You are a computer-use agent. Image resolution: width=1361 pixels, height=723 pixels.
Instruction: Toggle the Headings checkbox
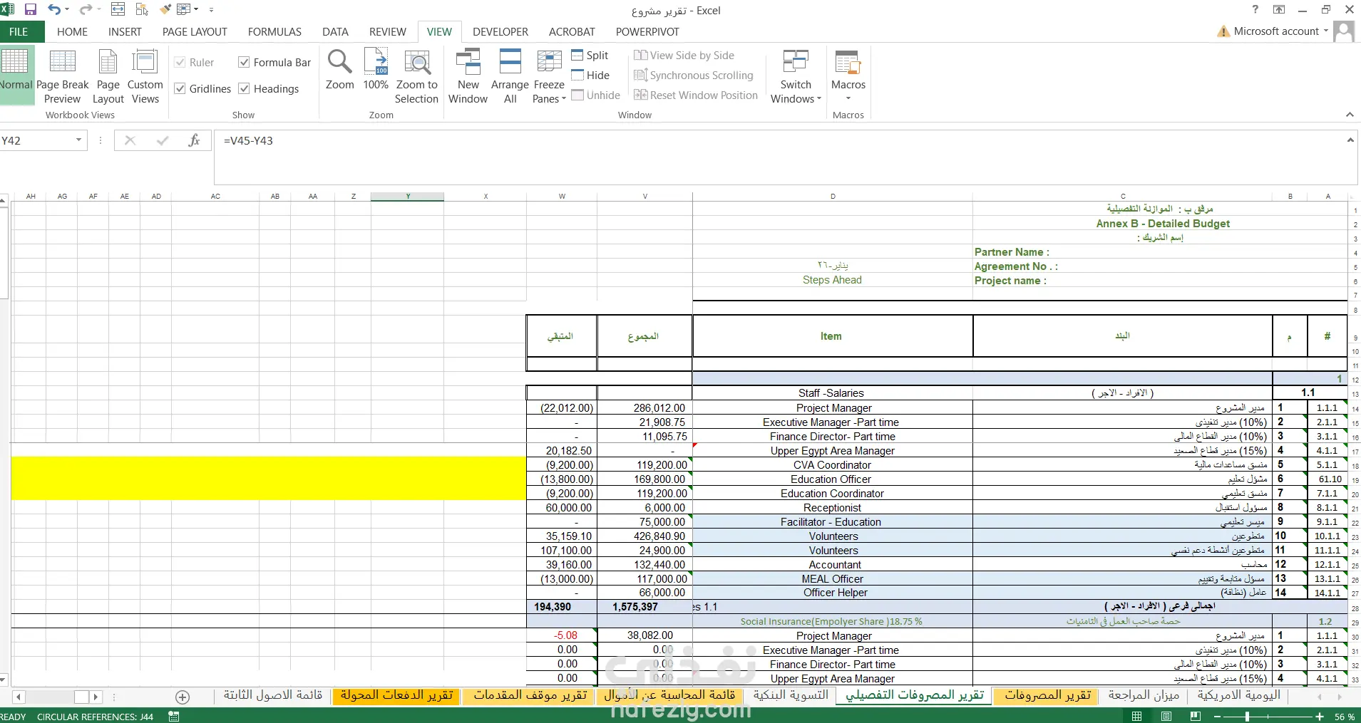point(244,88)
